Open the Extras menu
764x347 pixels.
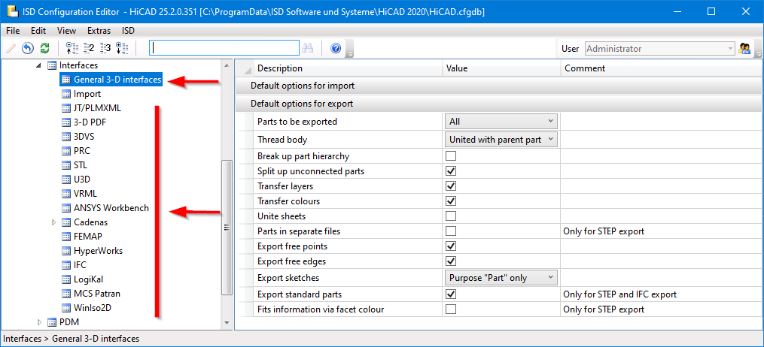coord(99,31)
